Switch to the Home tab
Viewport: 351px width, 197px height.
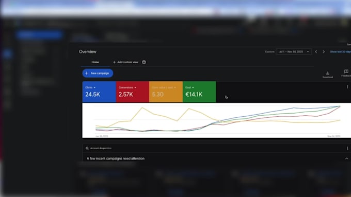point(95,62)
